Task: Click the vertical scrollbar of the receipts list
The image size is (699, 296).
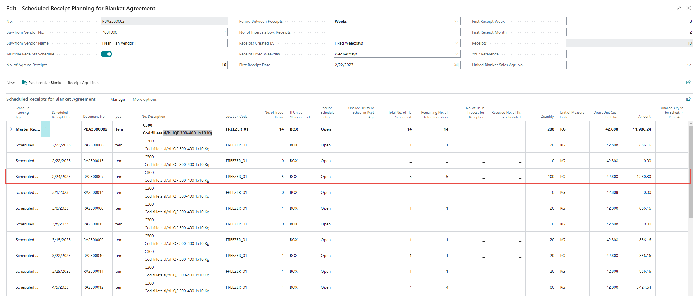Action: point(691,172)
